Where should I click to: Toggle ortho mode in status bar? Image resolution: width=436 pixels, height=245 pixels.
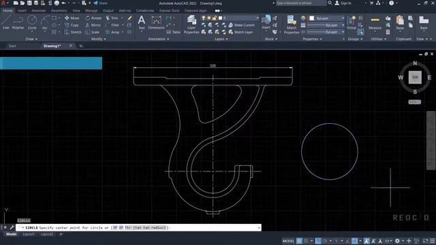[318, 241]
